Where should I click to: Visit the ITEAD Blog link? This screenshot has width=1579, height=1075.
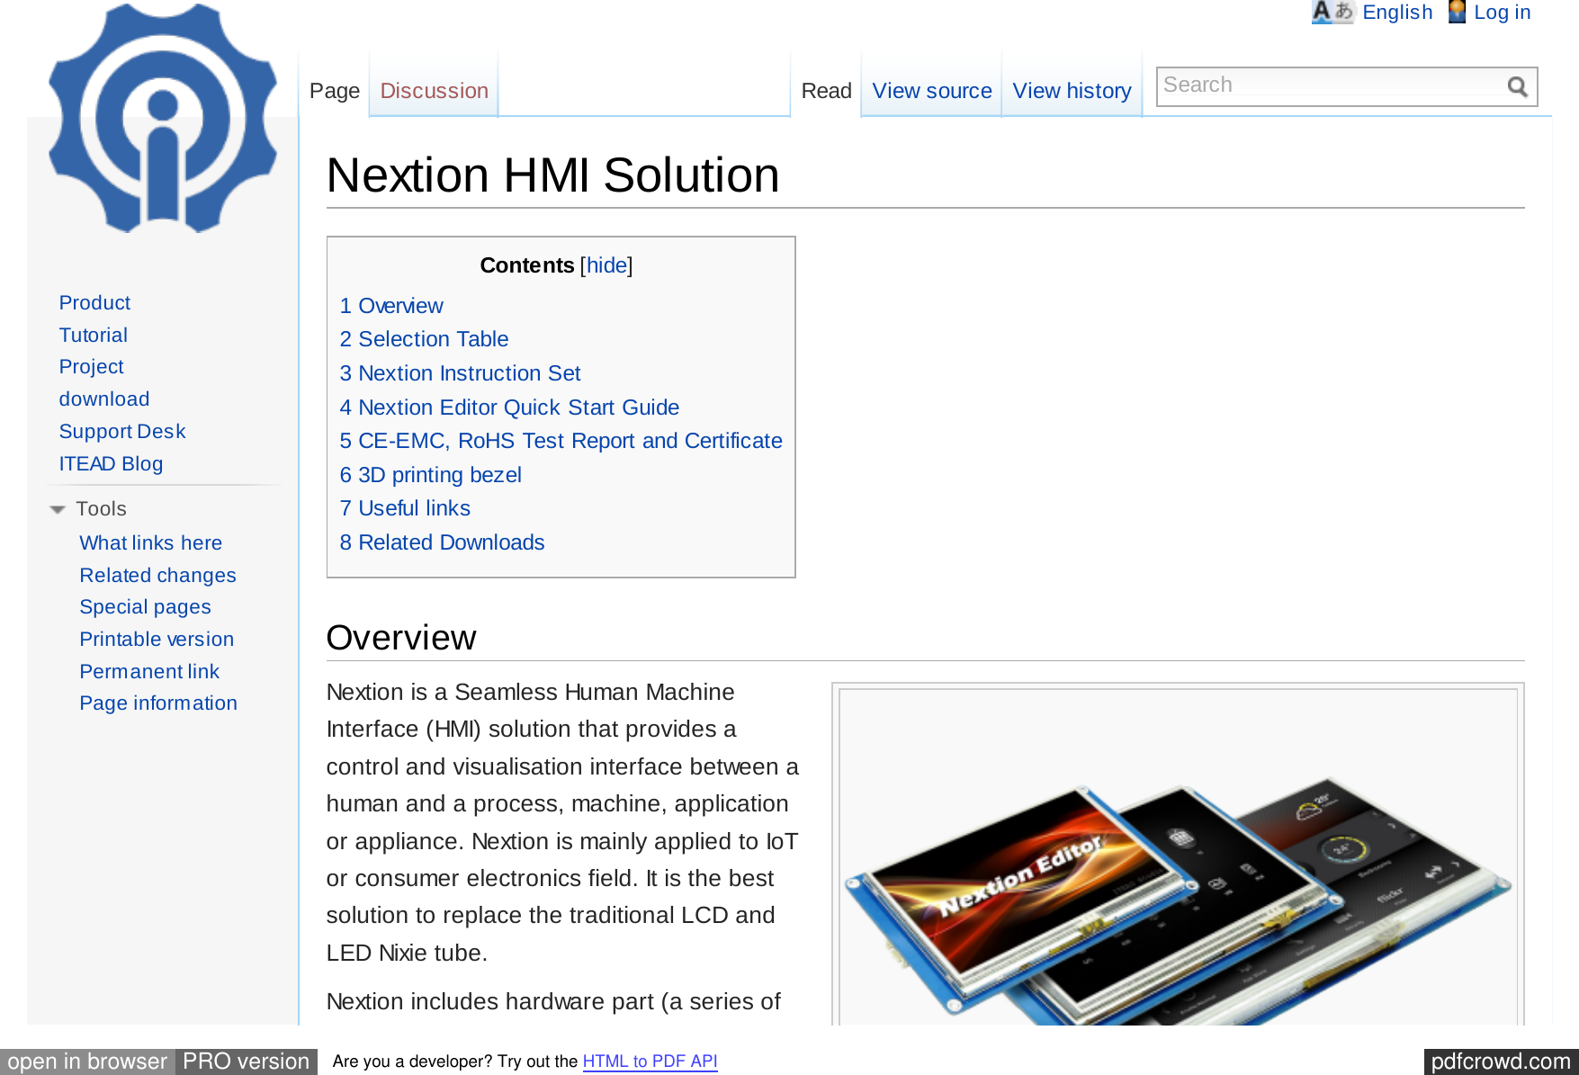tap(111, 464)
